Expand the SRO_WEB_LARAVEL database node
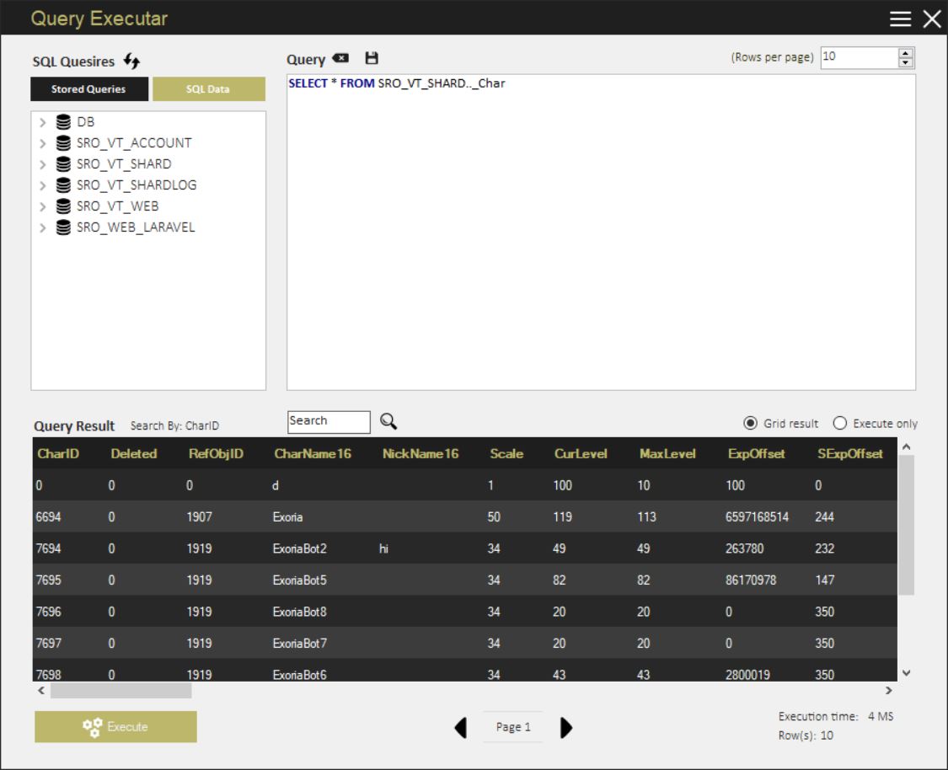 (43, 227)
